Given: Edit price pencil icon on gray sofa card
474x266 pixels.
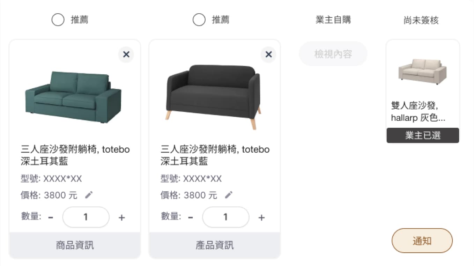Looking at the screenshot, I should [x=229, y=195].
